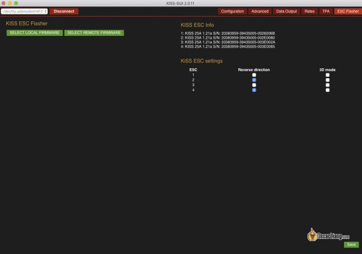Image resolution: width=362 pixels, height=254 pixels.
Task: Enable 3D mode for ESC 1
Action: point(328,75)
